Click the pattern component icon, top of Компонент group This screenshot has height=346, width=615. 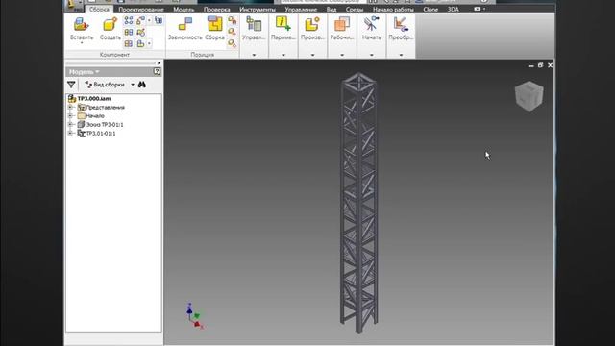[x=129, y=20]
